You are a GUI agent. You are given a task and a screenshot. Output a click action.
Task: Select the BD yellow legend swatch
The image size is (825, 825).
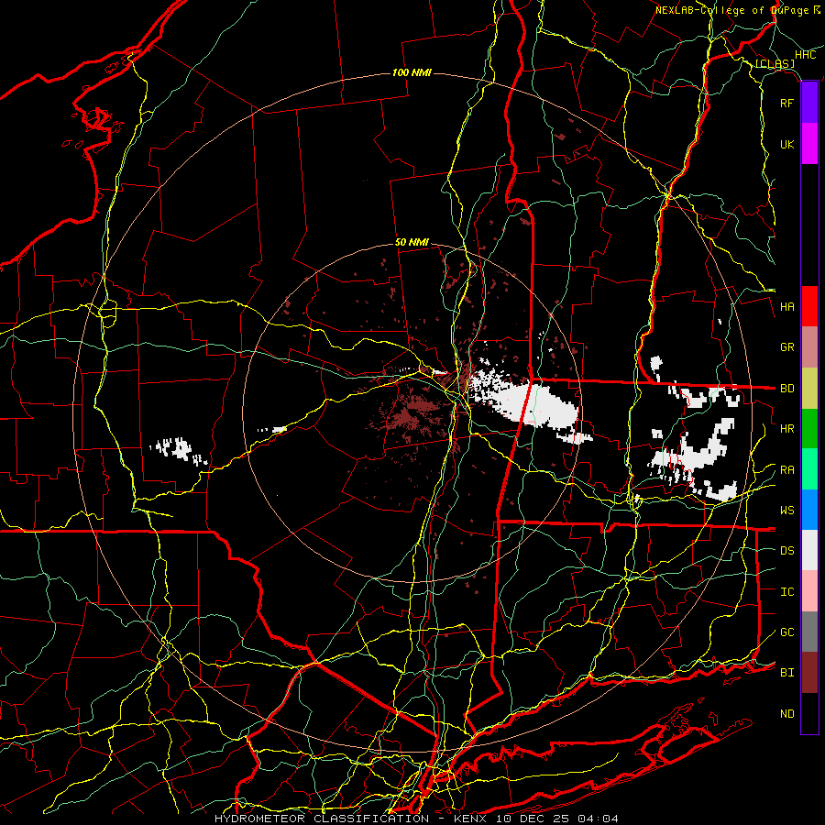tap(809, 389)
